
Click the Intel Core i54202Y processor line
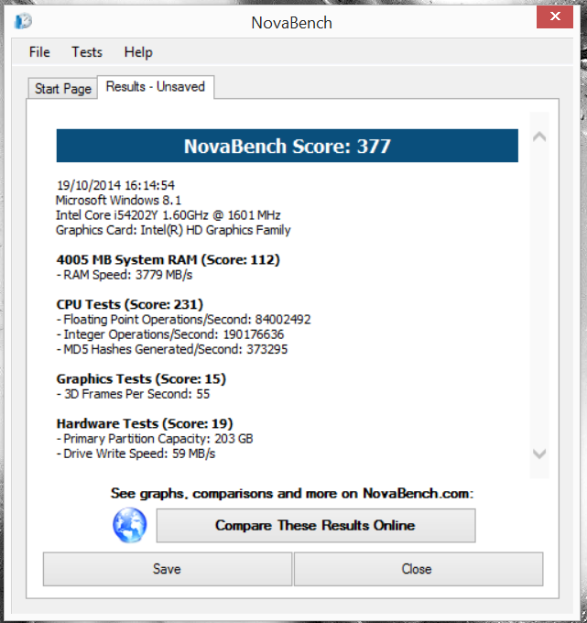(x=168, y=215)
